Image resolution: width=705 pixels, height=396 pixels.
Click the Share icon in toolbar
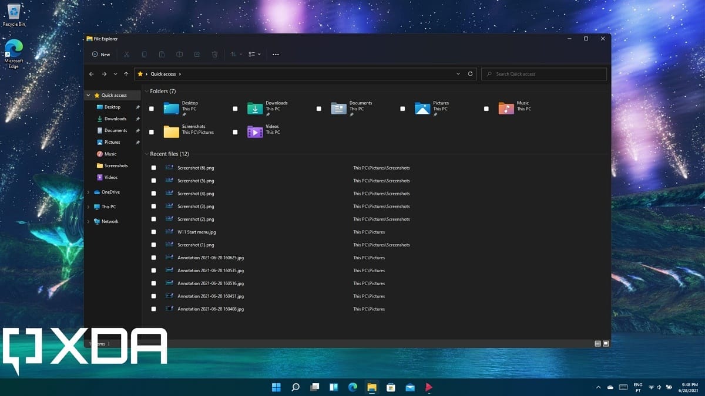click(197, 55)
